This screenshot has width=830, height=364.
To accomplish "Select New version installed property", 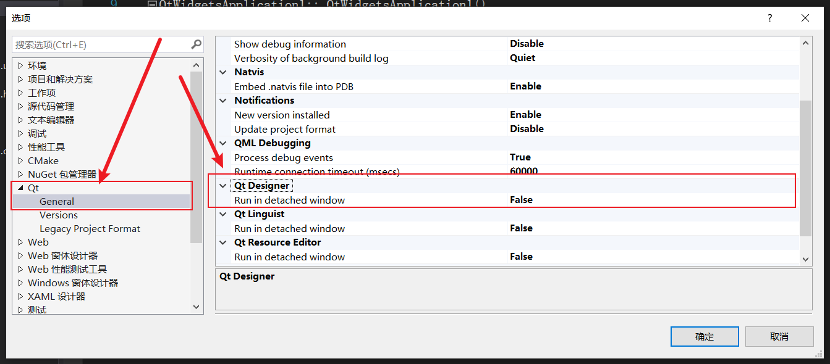I will (x=282, y=115).
